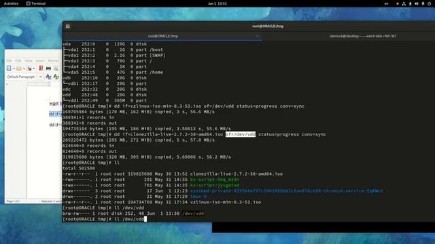Image resolution: width=435 pixels, height=244 pixels.
Task: Click the microphone icon in top bar
Action: click(423, 3)
